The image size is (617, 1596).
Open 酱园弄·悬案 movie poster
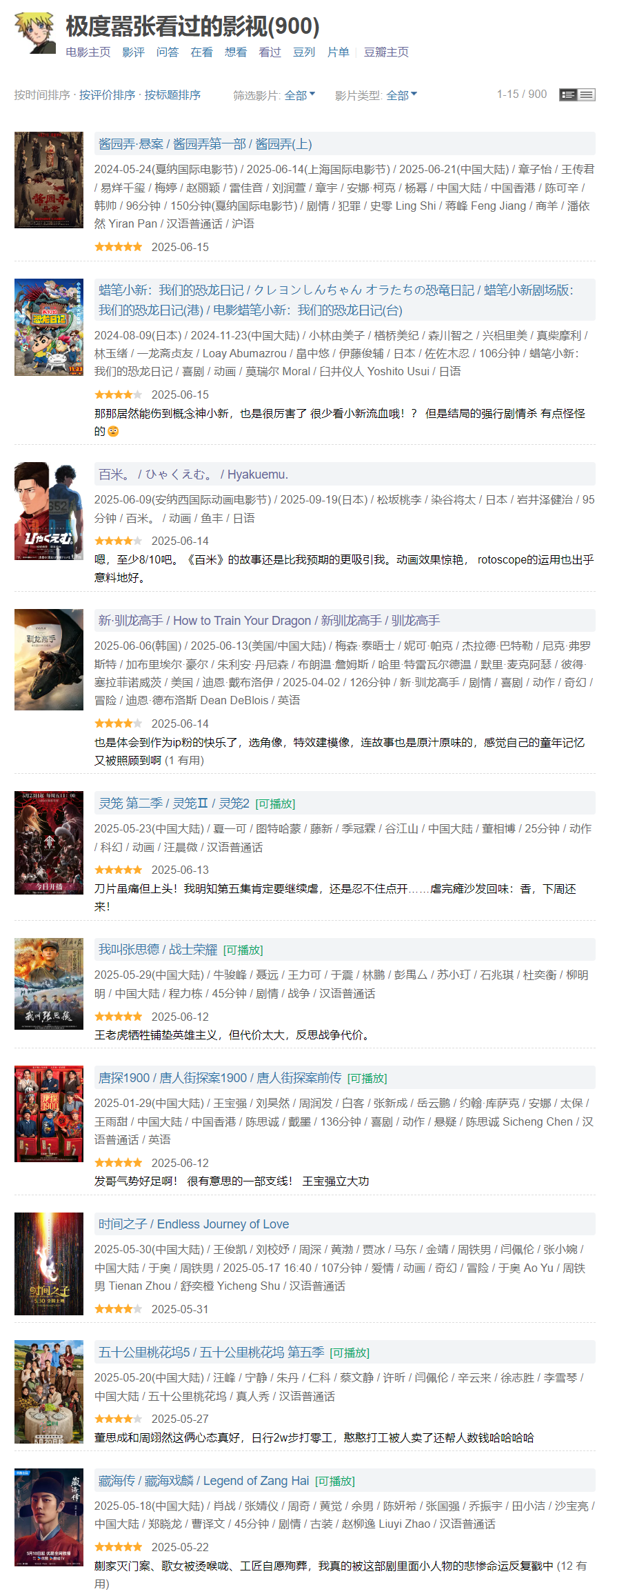[x=49, y=180]
